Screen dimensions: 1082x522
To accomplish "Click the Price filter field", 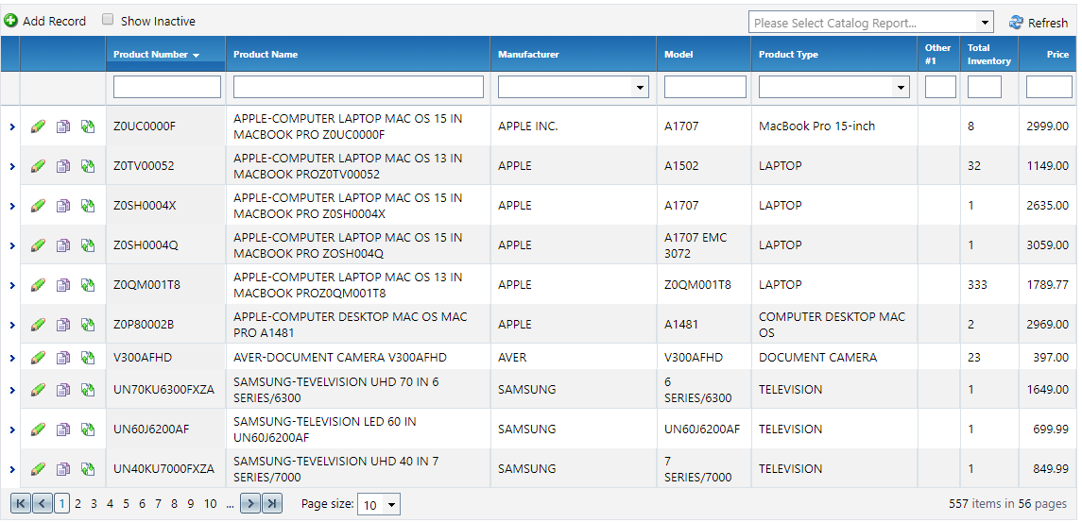I will coord(1049,87).
